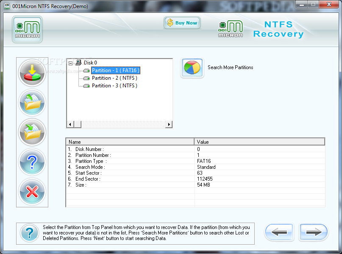The height and width of the screenshot is (254, 342).
Task: Click the tree scrollbar right arrow
Action: click(169, 124)
